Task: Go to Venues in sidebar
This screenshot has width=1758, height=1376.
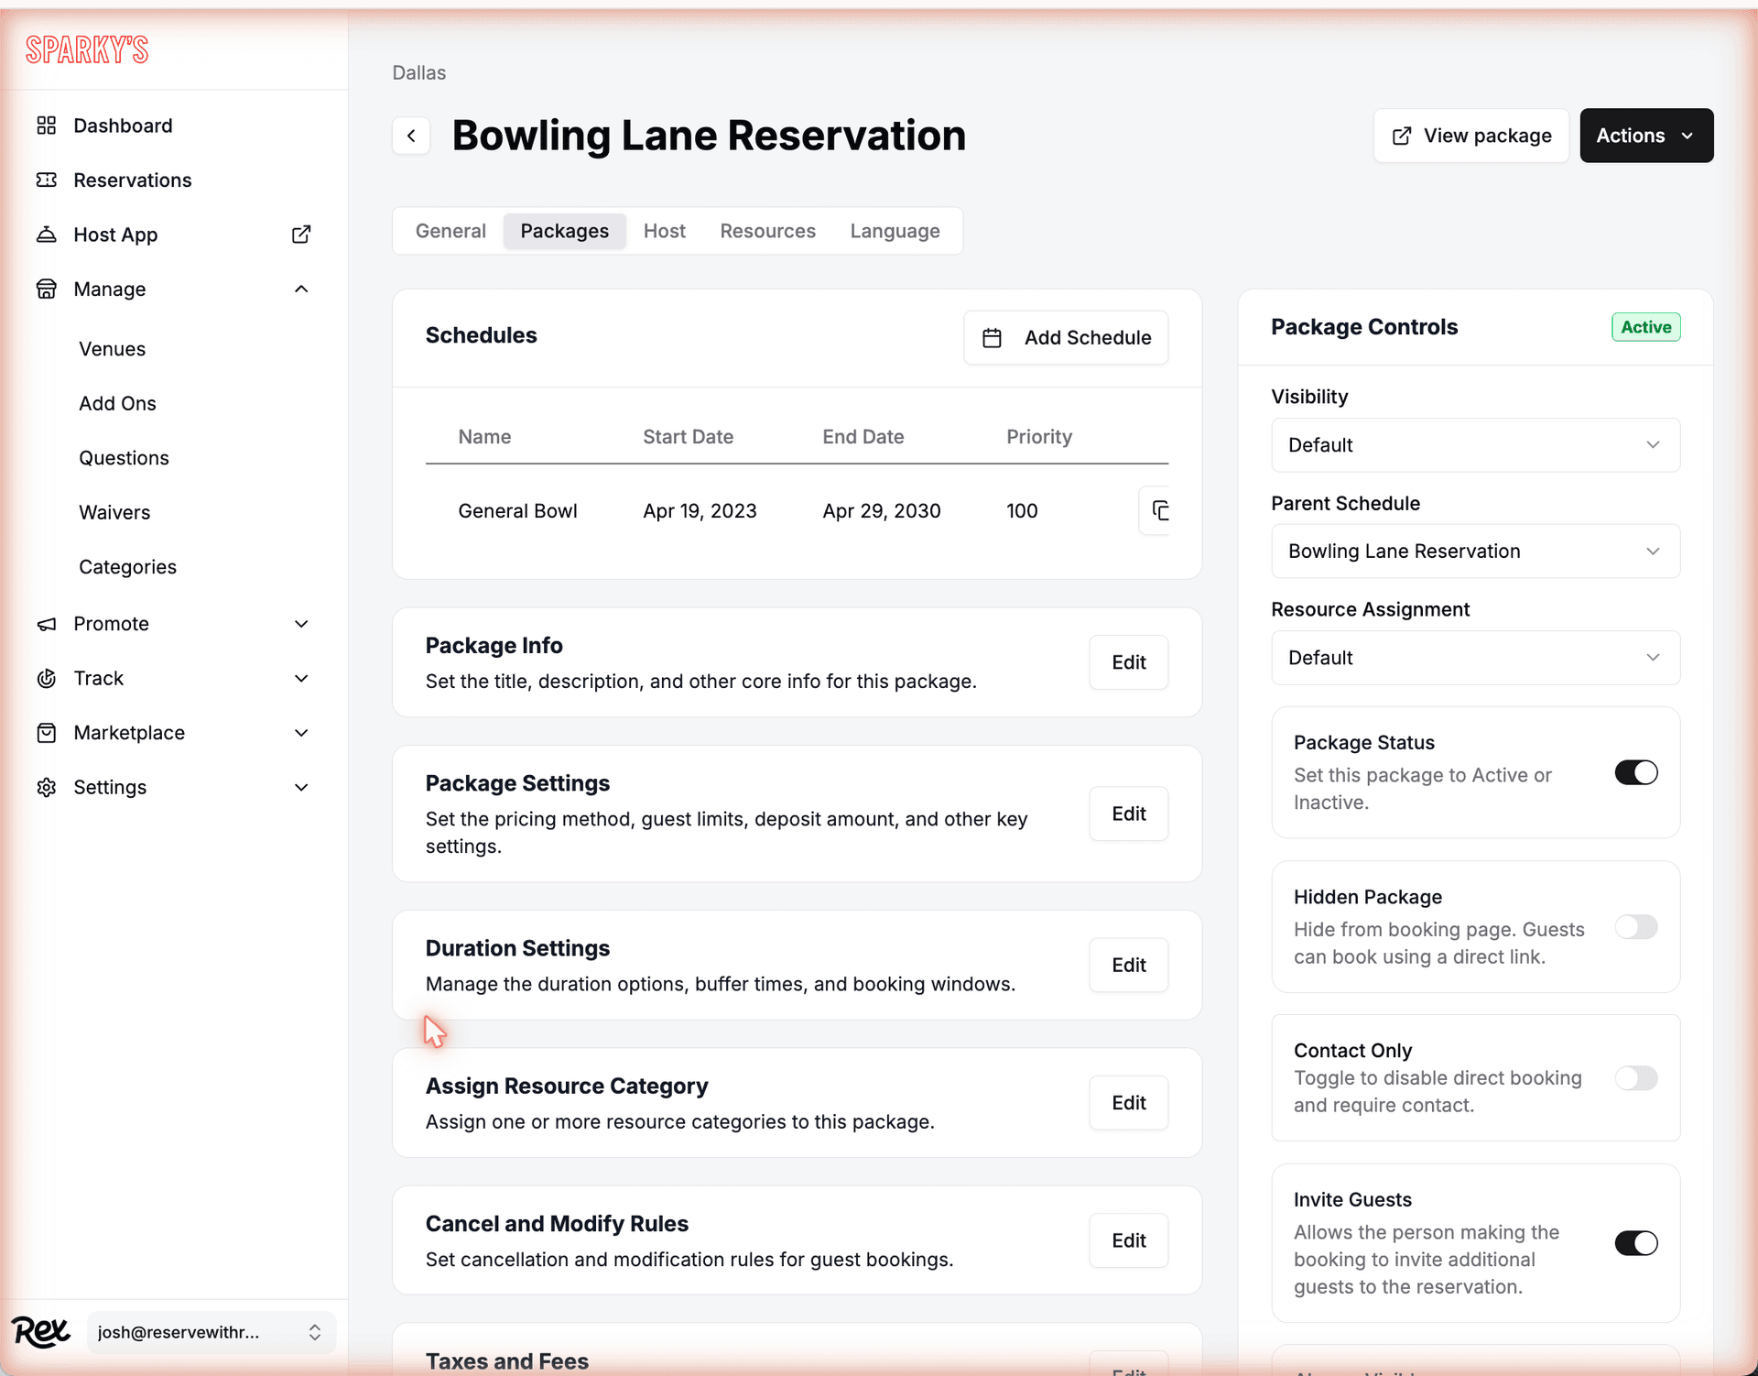Action: click(112, 349)
